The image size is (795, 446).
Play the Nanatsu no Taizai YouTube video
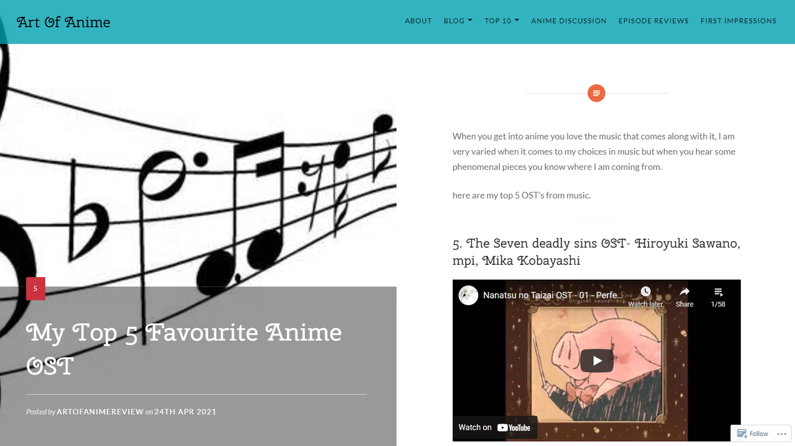596,360
